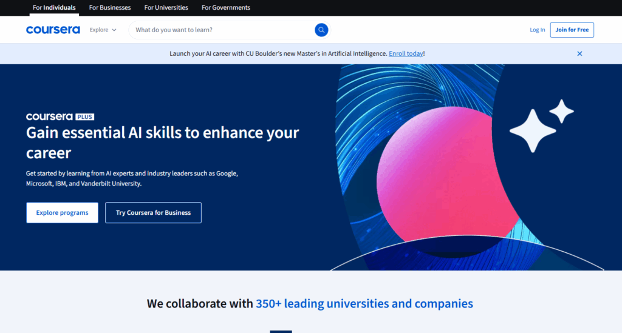Click the large white sparkle star graphic
The width and height of the screenshot is (622, 333).
[533, 130]
